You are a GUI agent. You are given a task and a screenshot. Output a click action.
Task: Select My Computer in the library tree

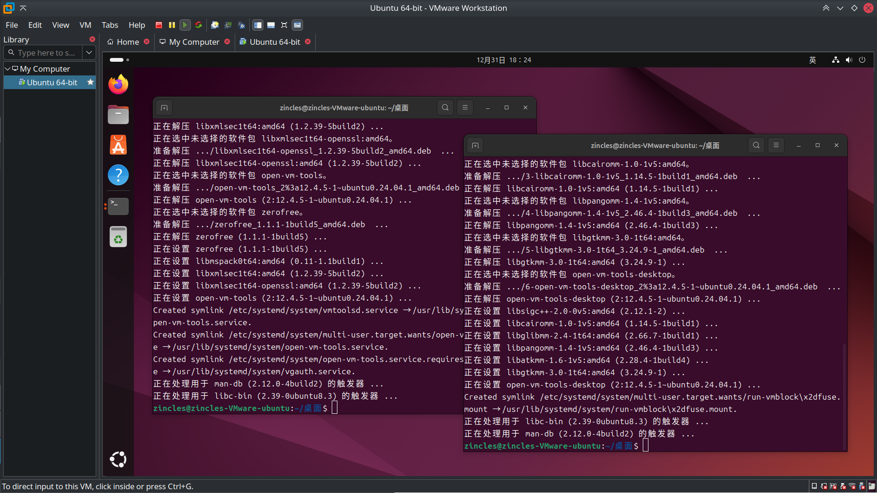(x=45, y=69)
